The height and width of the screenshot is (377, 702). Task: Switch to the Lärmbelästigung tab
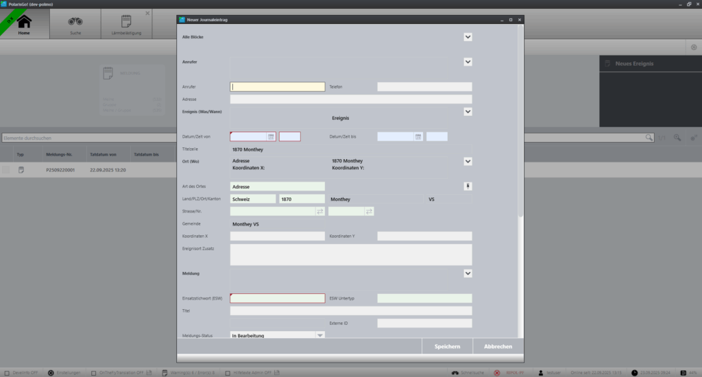click(x=126, y=24)
